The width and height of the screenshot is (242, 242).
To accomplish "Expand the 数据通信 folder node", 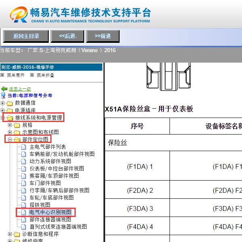I will tap(2, 103).
